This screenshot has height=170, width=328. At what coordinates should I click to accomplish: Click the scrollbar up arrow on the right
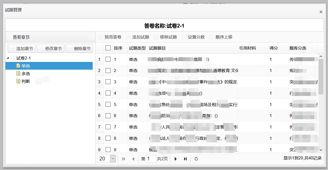(x=321, y=56)
